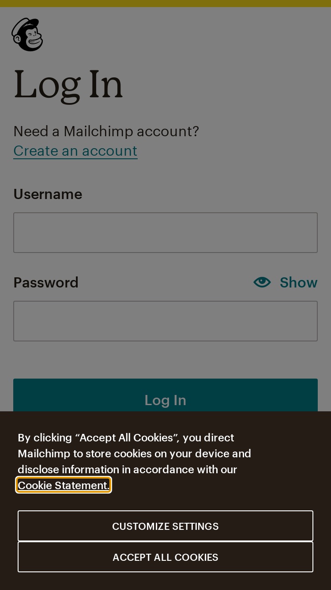Viewport: 331px width, 590px height.
Task: Click the Username field label
Action: click(48, 194)
